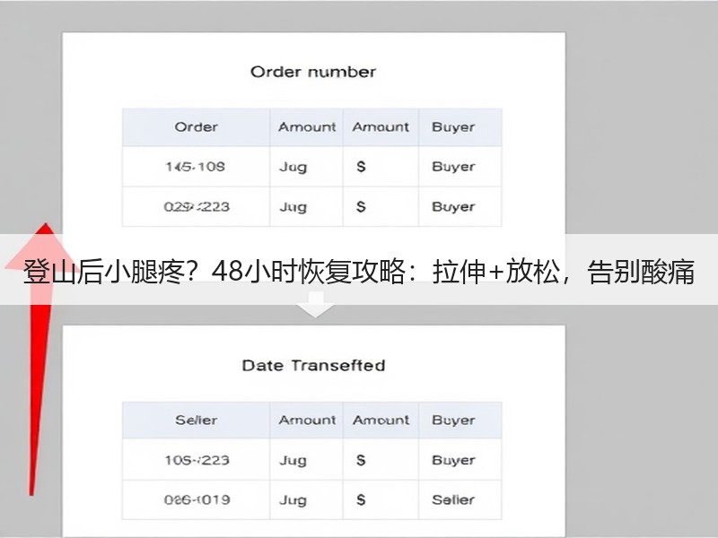Click the Amount header beside the Order header
The width and height of the screenshot is (718, 538).
tap(307, 126)
